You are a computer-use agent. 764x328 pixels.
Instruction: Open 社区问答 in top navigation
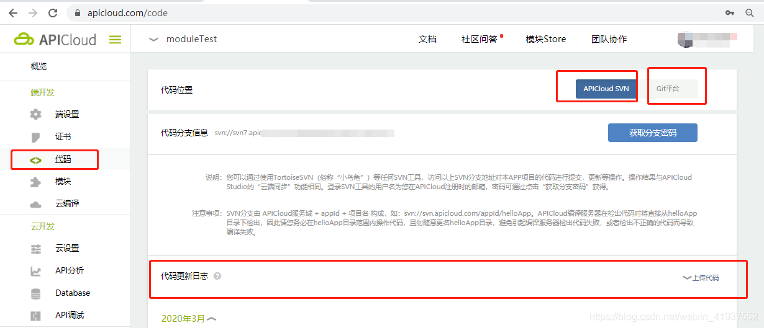point(480,39)
